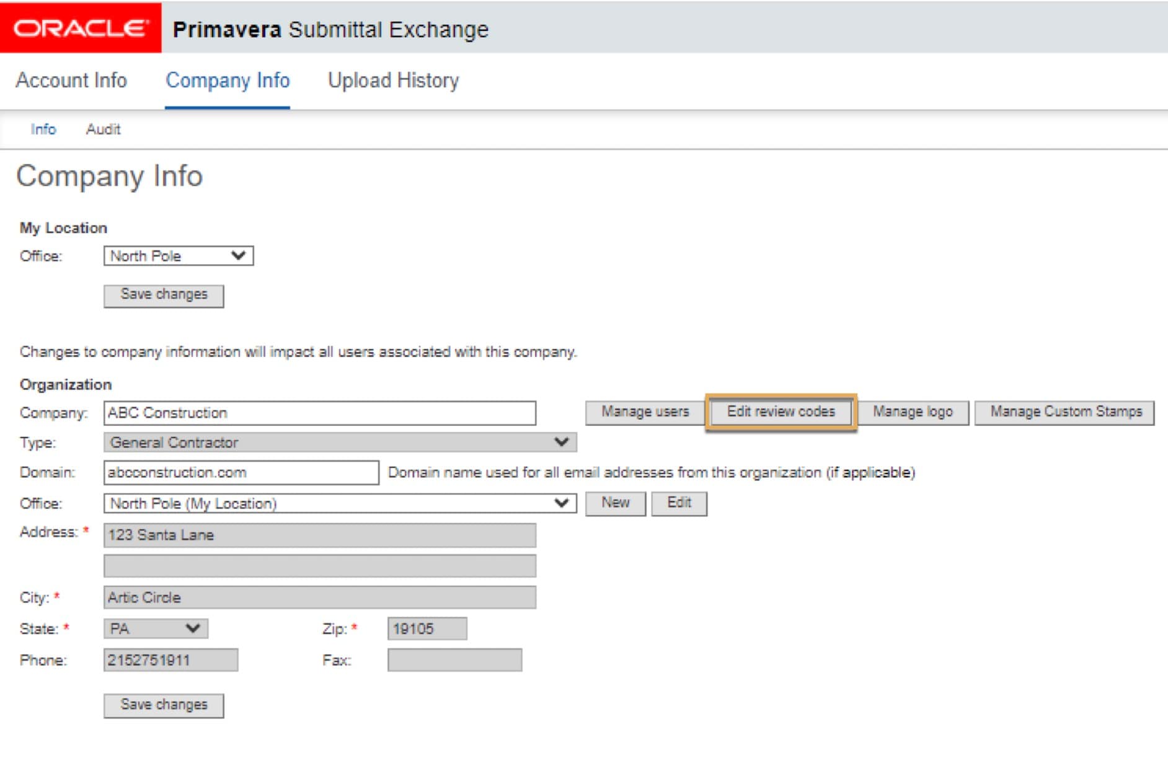Click the Info sub-tab link
This screenshot has width=1168, height=766.
pos(43,130)
